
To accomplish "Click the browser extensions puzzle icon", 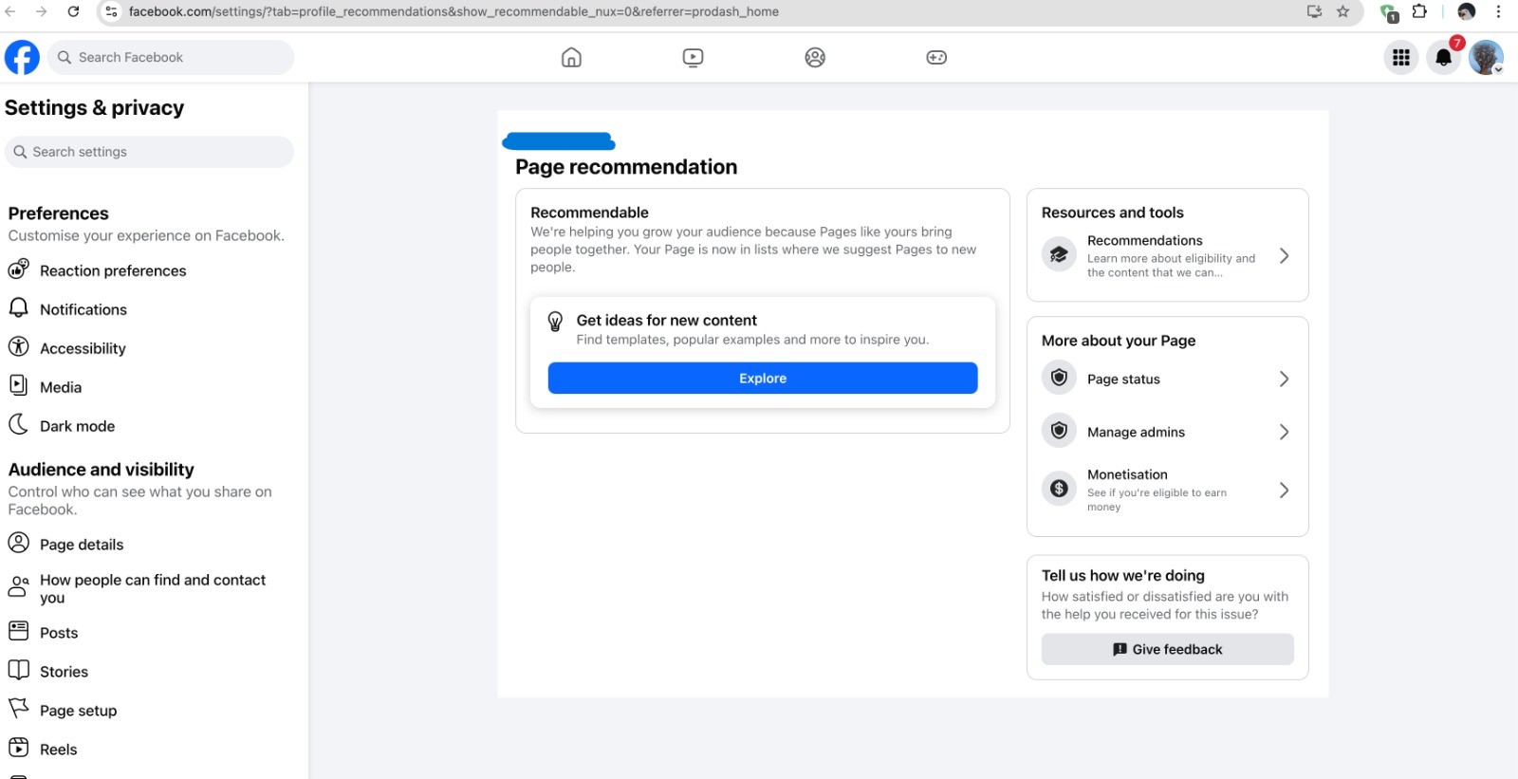I will [1419, 12].
